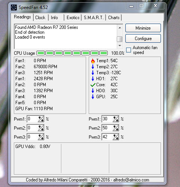The width and height of the screenshot is (180, 187).
Task: Switch to the Readings tab
Action: (22, 17)
